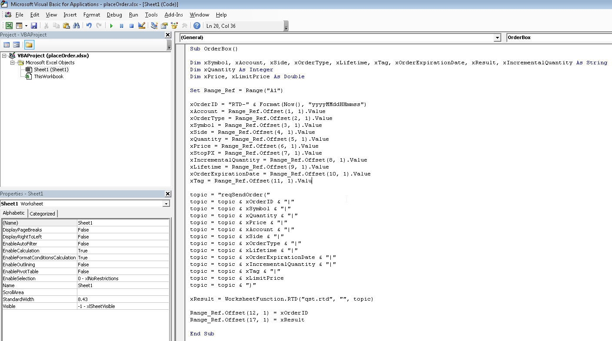Undo the last edit with the blue arrow icon
The image size is (612, 341).
pyautogui.click(x=89, y=26)
